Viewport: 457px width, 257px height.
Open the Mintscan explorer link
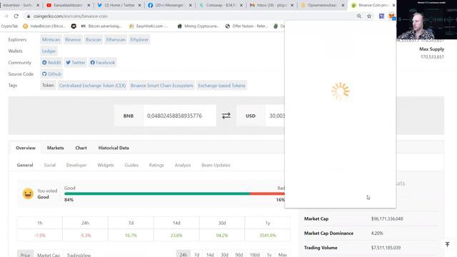(x=51, y=40)
